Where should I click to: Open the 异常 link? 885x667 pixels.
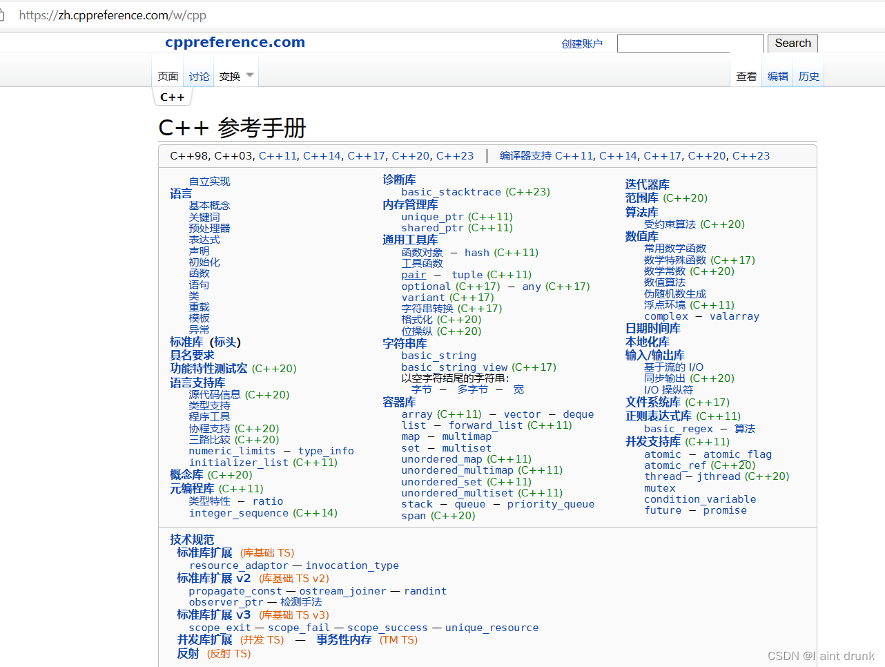click(200, 329)
